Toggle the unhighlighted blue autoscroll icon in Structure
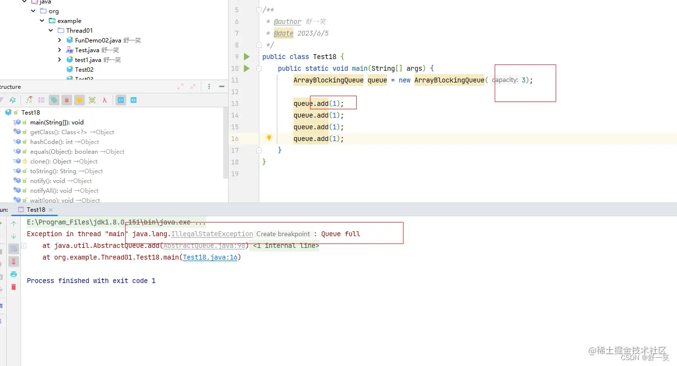The height and width of the screenshot is (366, 677). [x=133, y=100]
